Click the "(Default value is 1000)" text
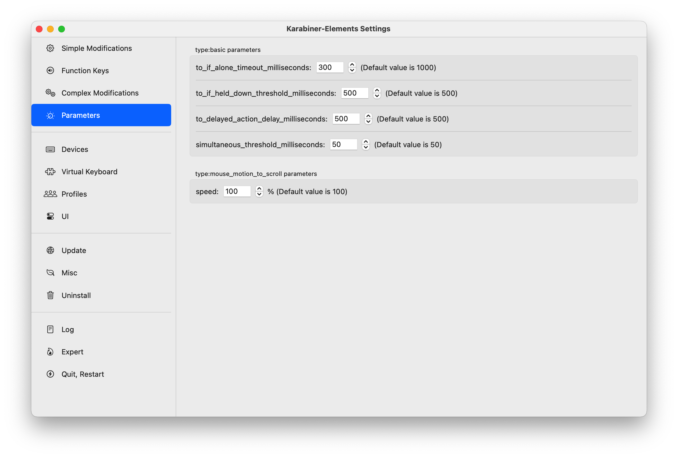 pyautogui.click(x=398, y=68)
